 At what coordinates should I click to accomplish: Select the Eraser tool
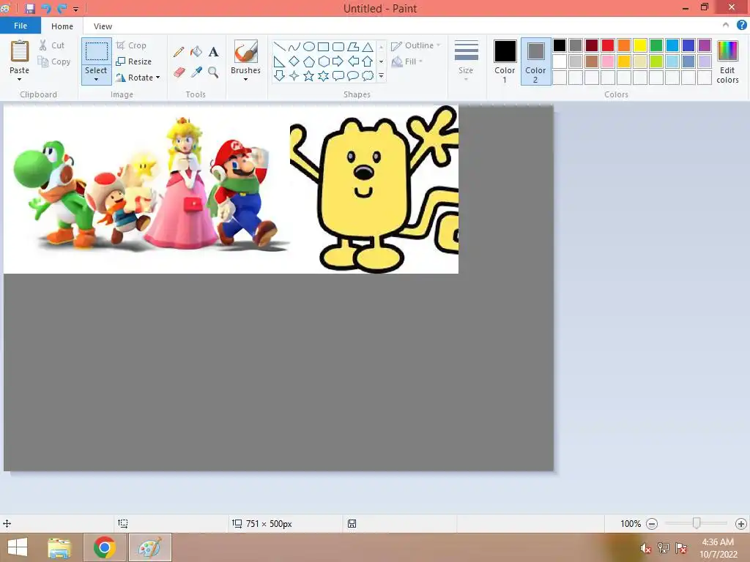(179, 72)
